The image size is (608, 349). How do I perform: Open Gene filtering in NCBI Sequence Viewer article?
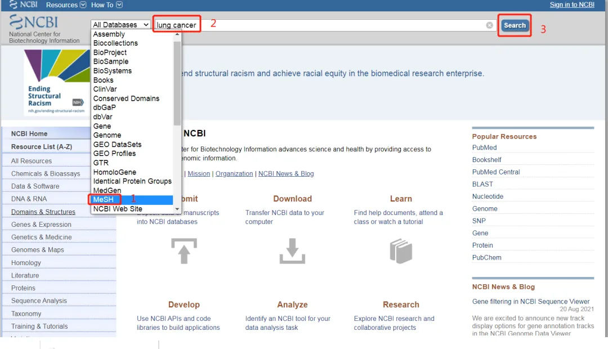[x=530, y=301]
